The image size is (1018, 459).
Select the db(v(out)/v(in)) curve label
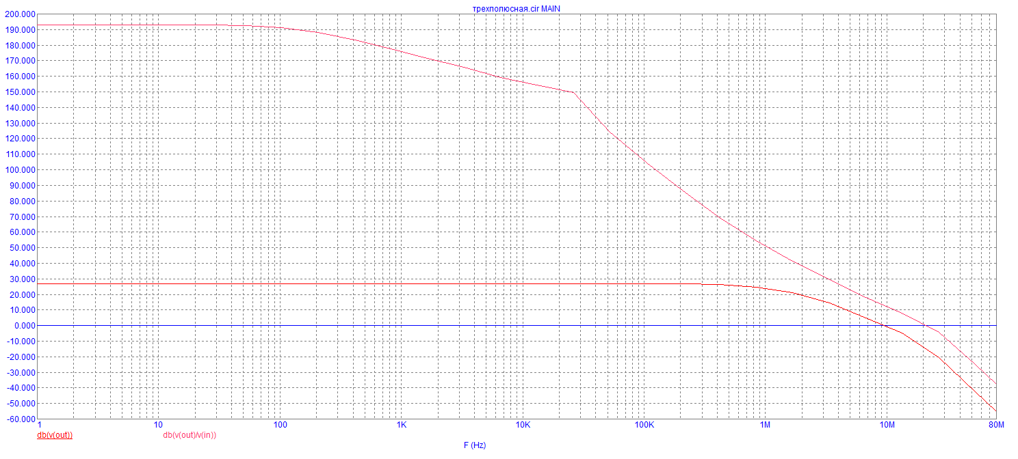190,435
